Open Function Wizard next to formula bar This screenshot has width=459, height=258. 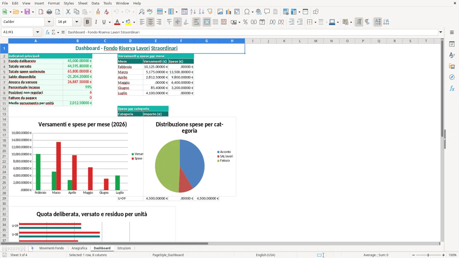point(47,32)
